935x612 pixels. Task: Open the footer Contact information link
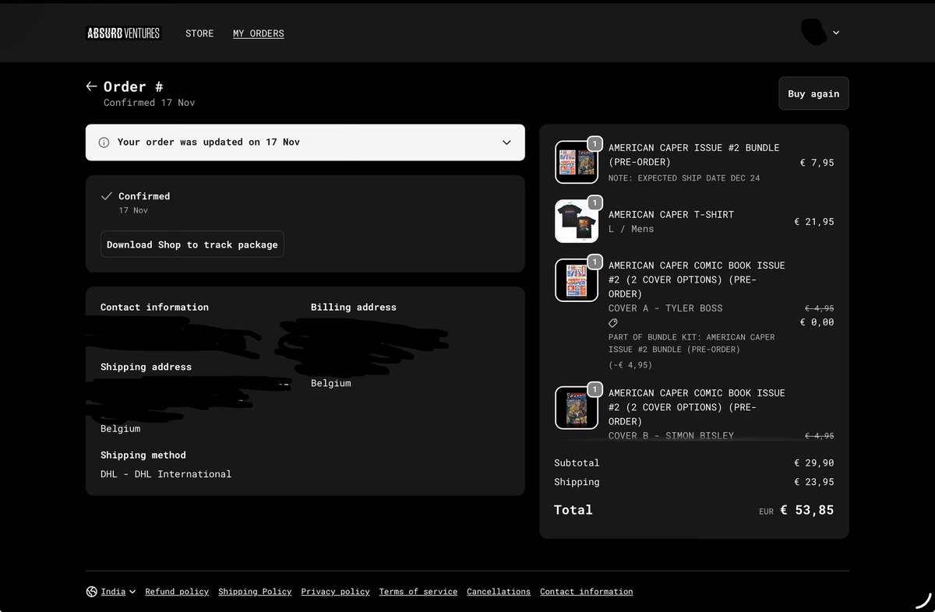(587, 592)
